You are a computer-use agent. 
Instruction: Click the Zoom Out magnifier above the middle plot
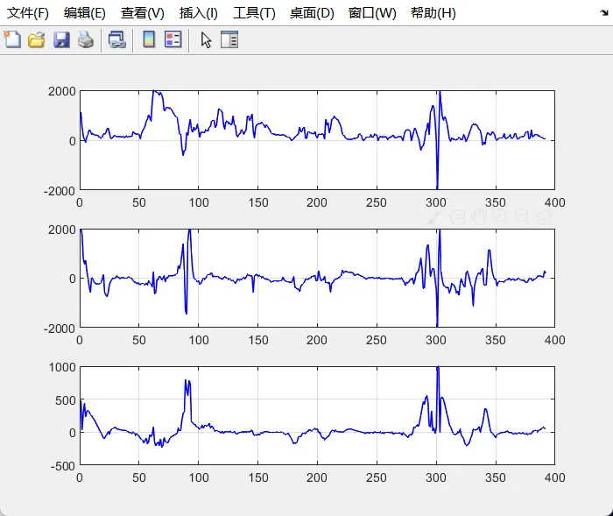522,216
